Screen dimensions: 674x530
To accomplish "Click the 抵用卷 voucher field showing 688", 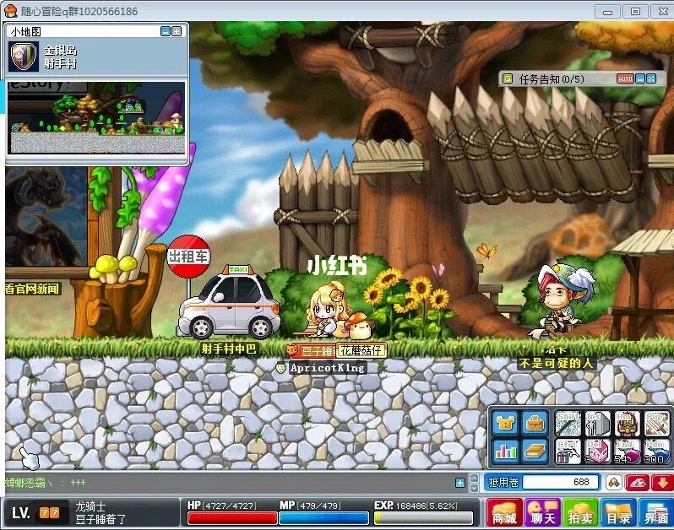I will pyautogui.click(x=561, y=482).
